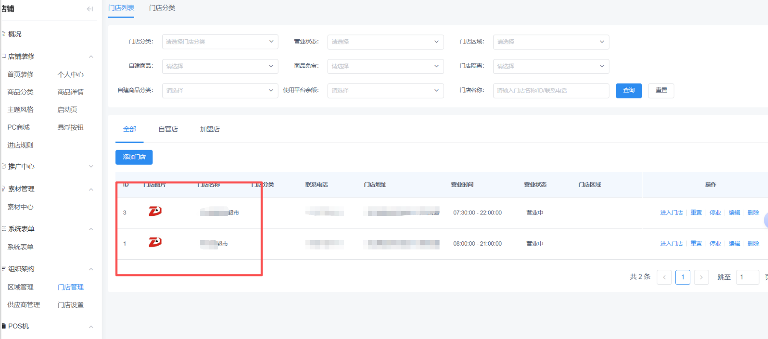
Task: Open 自建商品分类 filter dropdown
Action: click(x=220, y=90)
